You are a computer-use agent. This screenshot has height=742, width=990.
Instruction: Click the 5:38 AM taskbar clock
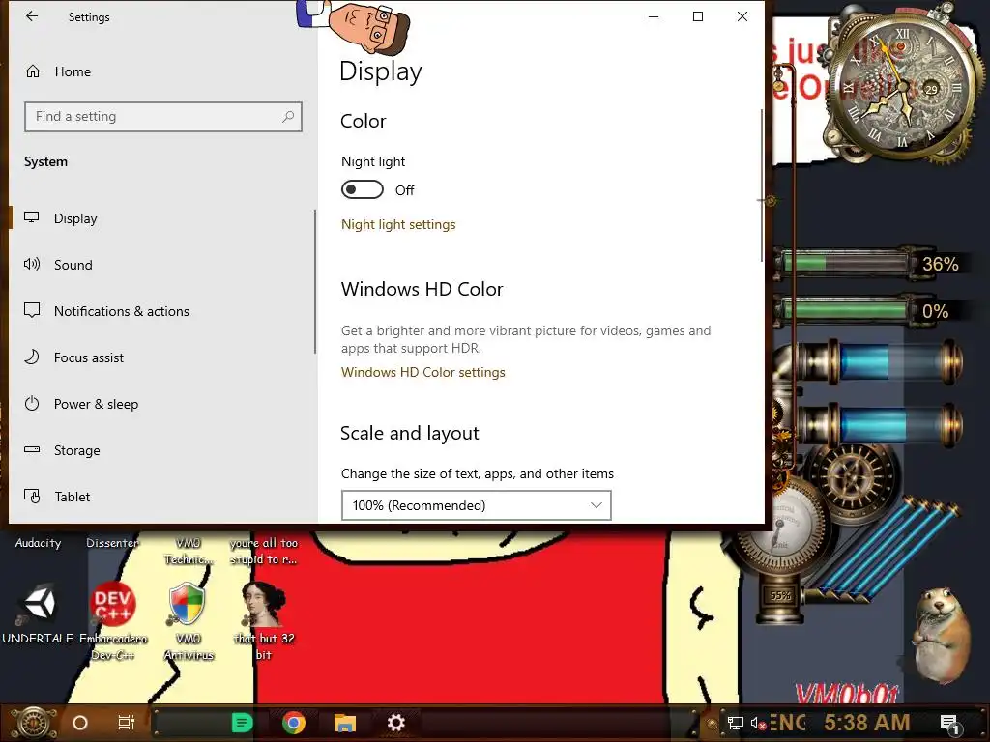[x=866, y=723]
